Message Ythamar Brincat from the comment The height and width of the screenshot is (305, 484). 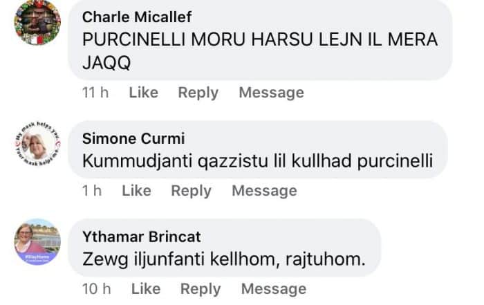[274, 289]
